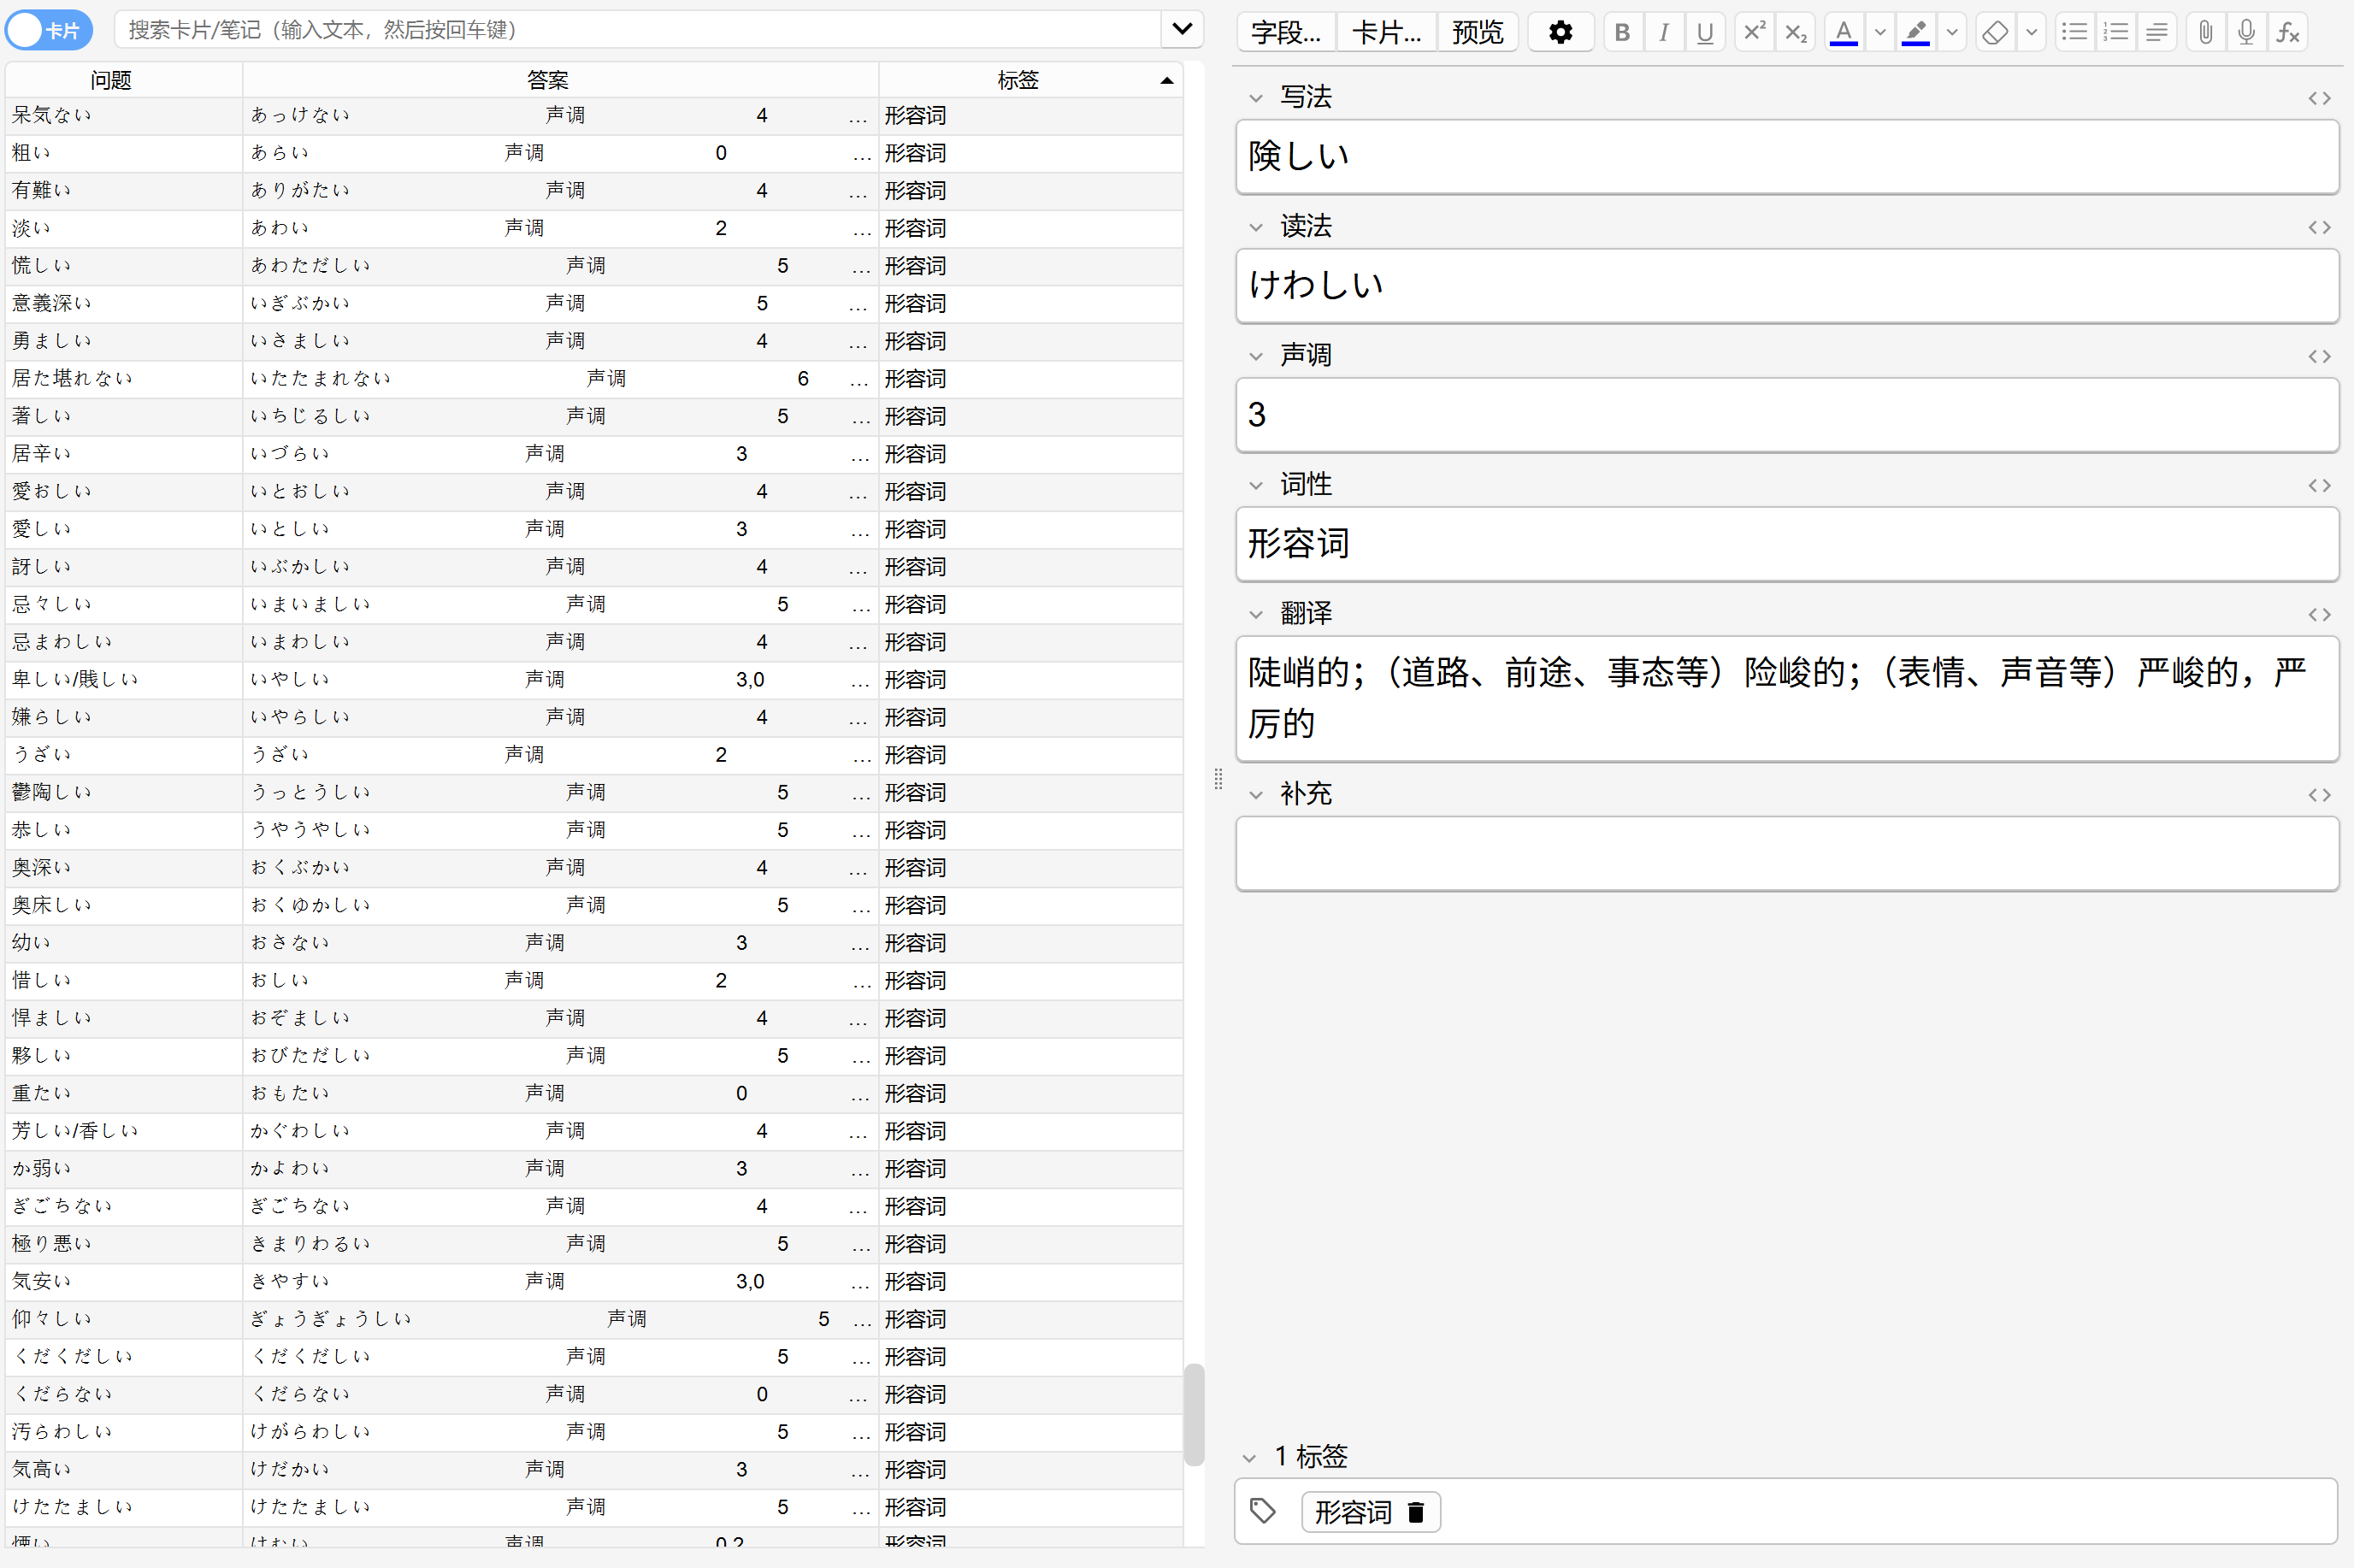Select the 卑しい/賎しい row
The image size is (2354, 1568).
pyautogui.click(x=594, y=680)
